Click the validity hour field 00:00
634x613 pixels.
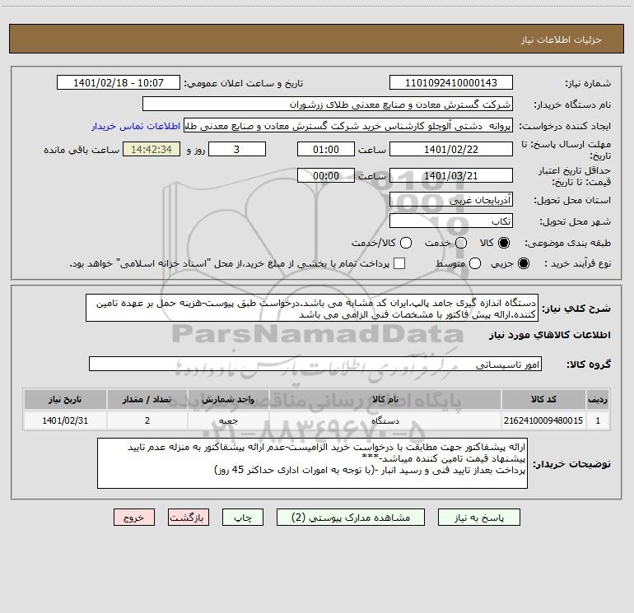coord(326,175)
